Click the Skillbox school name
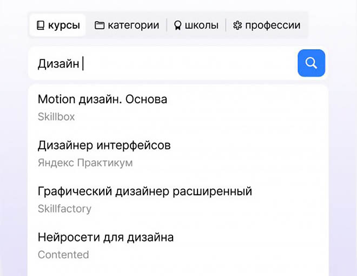This screenshot has height=276, width=357. (56, 116)
